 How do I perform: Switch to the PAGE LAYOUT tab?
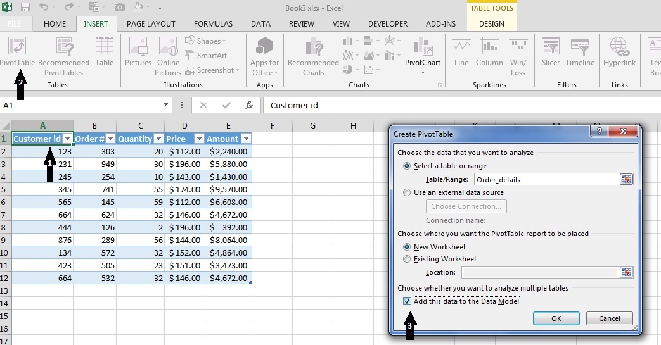(x=151, y=24)
